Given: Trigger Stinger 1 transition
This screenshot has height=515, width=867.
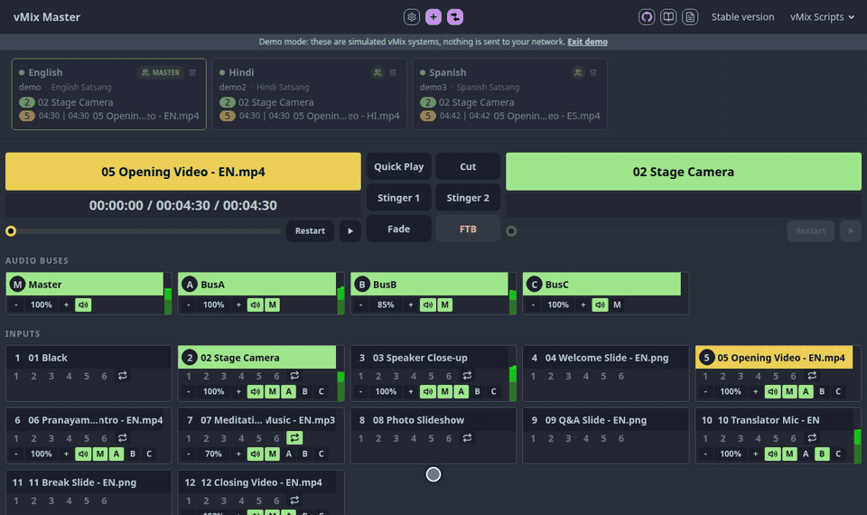Looking at the screenshot, I should click(x=398, y=198).
